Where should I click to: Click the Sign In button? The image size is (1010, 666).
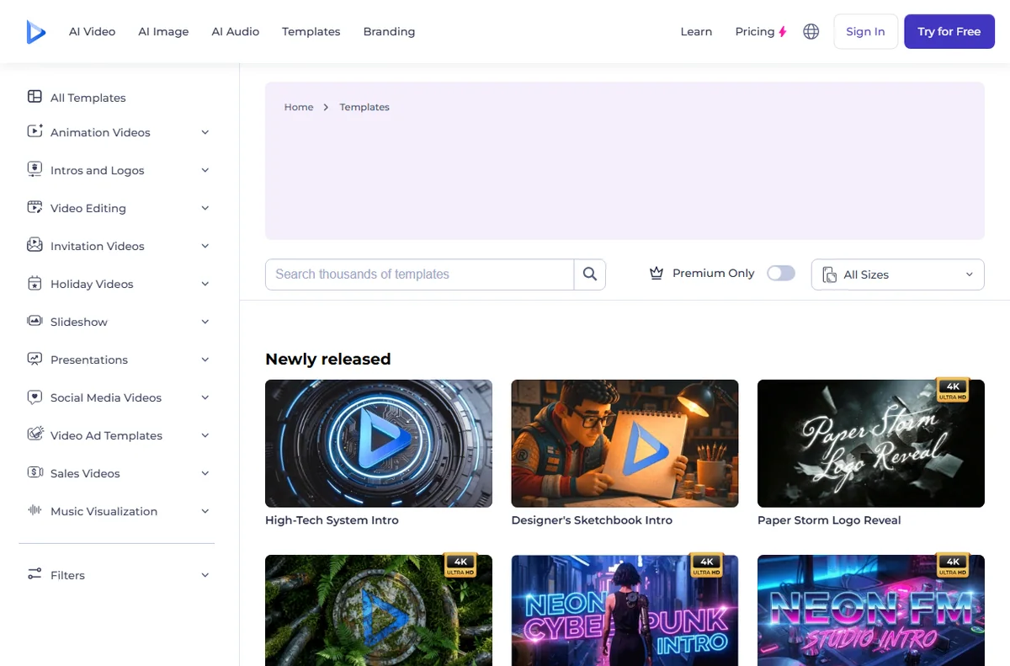[x=865, y=32]
